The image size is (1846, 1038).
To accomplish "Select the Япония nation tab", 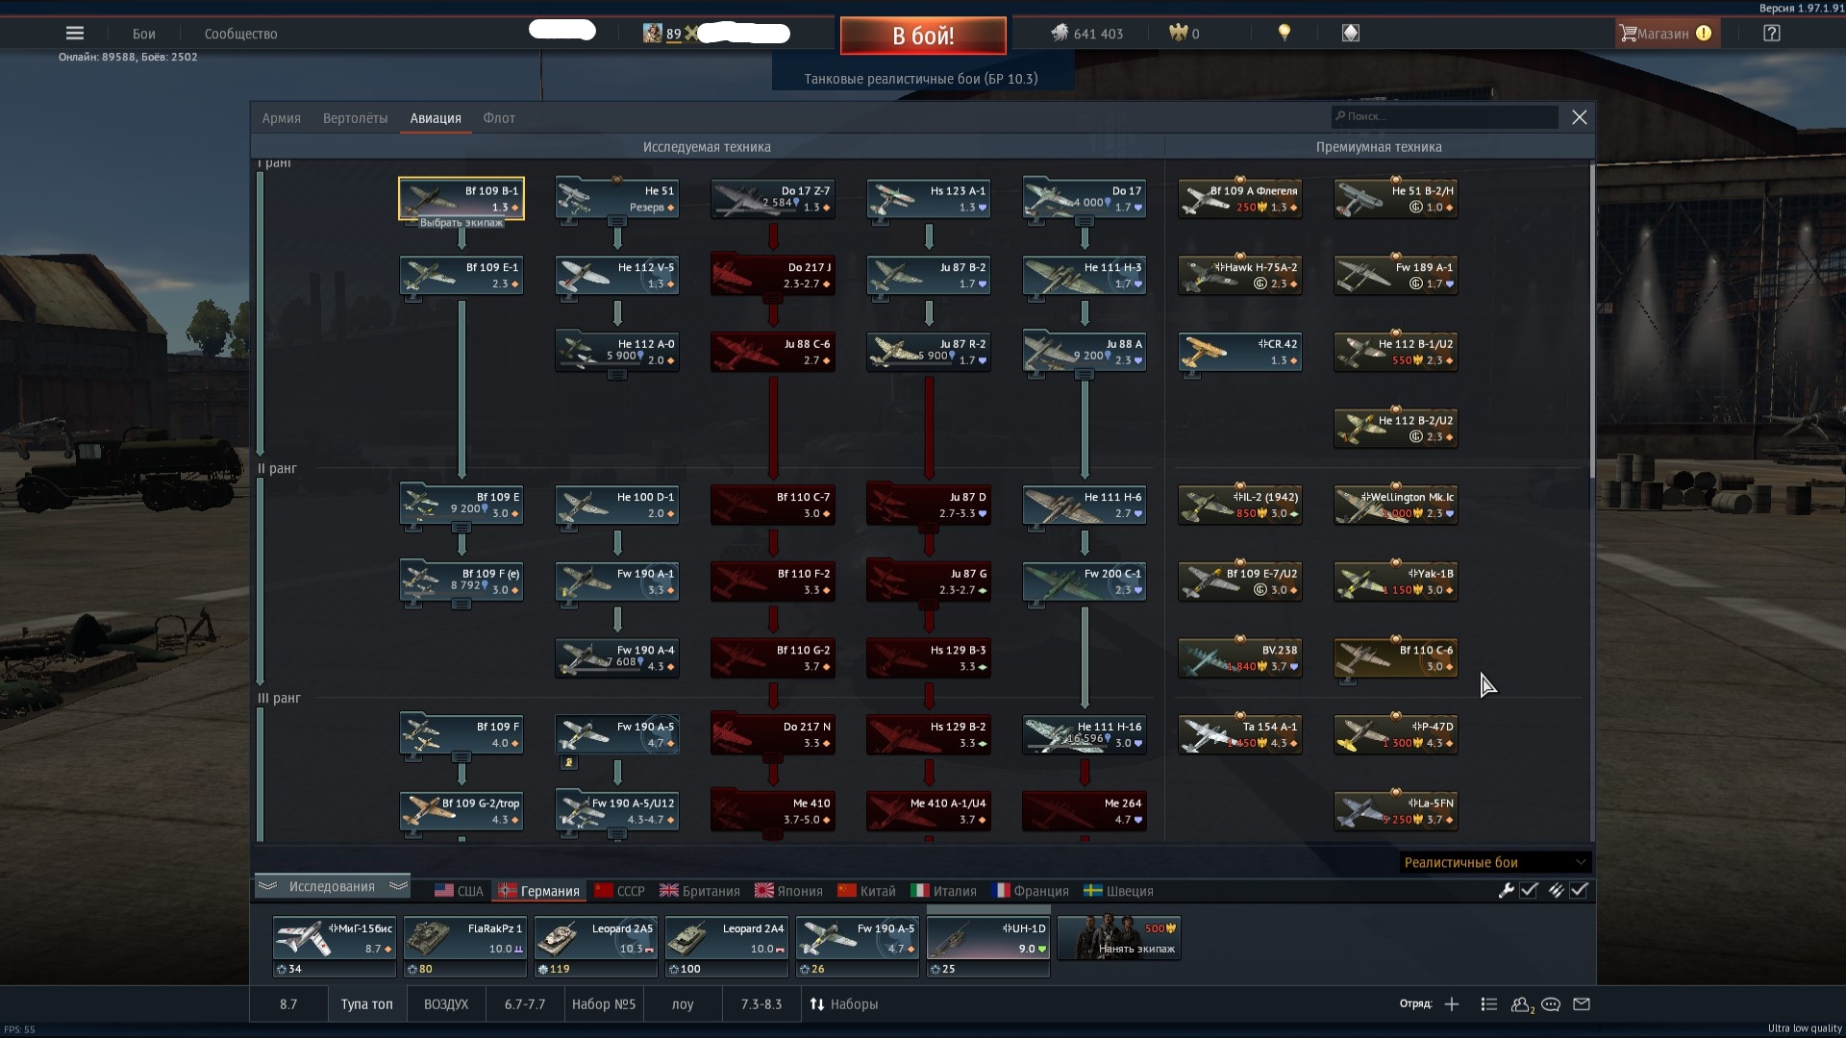I will 788,891.
